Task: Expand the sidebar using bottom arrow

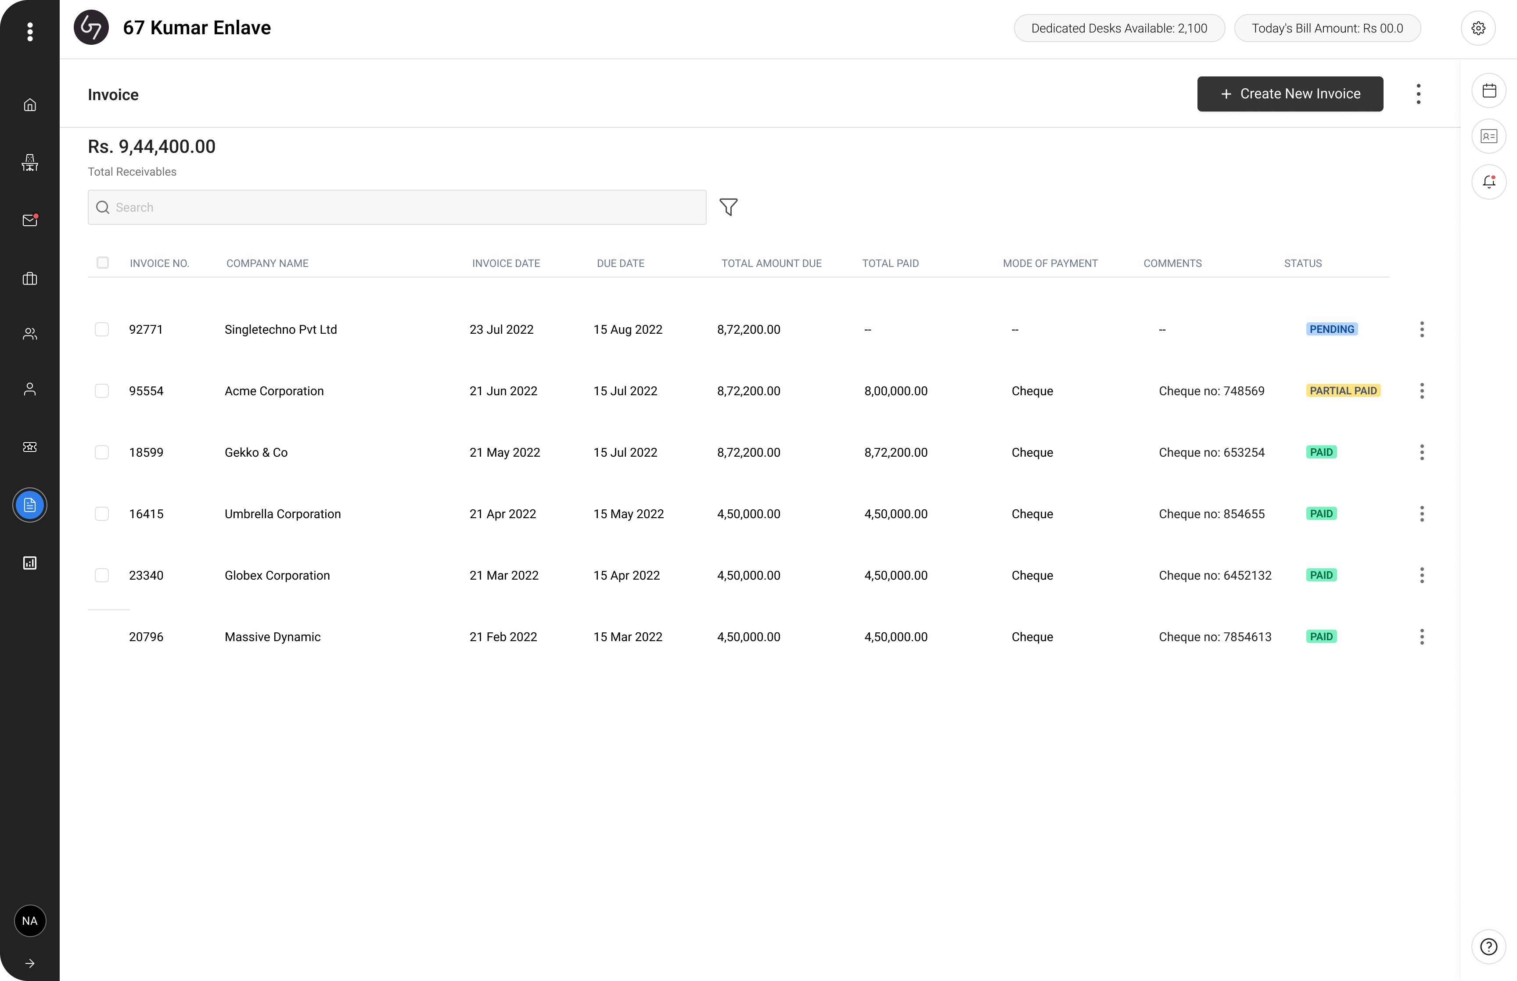Action: click(30, 963)
